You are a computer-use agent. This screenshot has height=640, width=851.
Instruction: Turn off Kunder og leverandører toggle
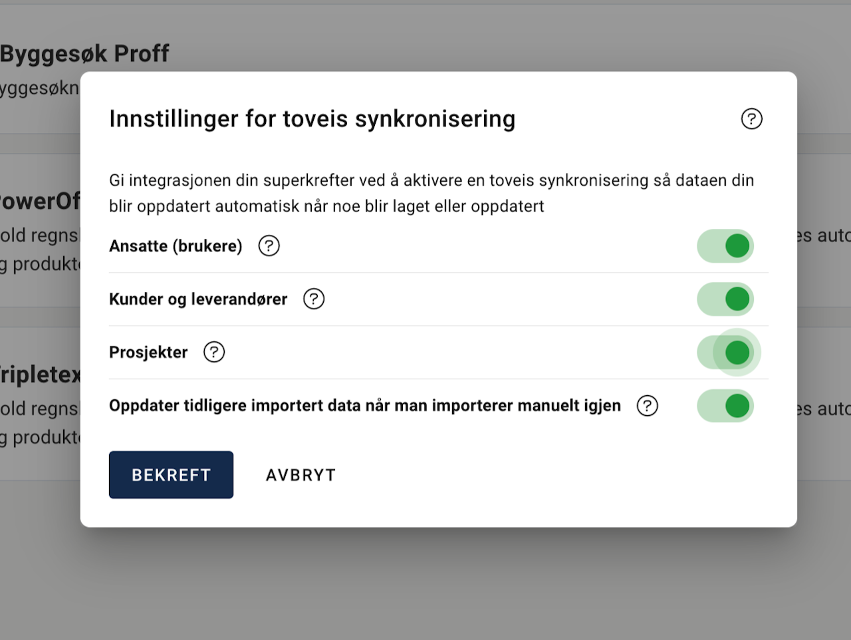(x=725, y=299)
